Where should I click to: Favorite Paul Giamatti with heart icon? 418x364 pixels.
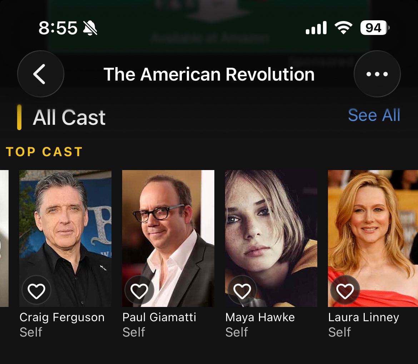point(139,290)
